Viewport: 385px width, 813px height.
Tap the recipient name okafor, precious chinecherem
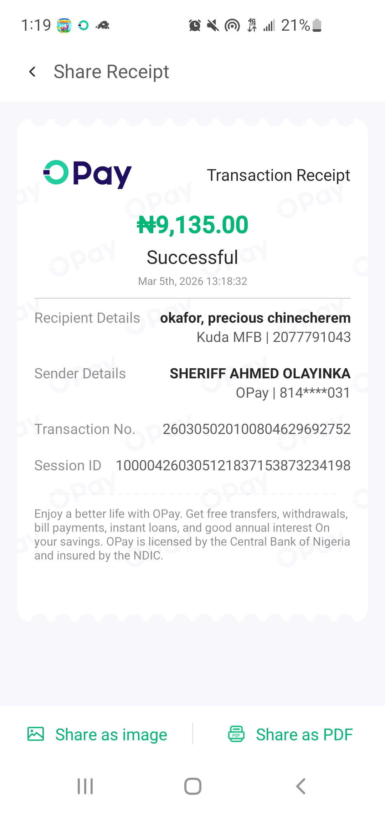pyautogui.click(x=255, y=318)
